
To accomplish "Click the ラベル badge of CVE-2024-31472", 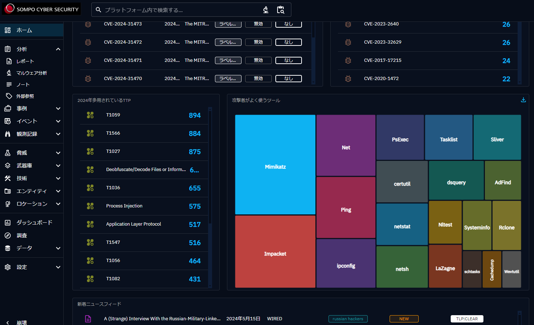I will click(x=228, y=42).
